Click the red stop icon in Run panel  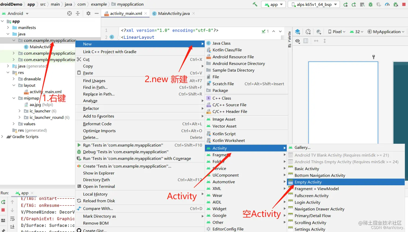(x=3, y=210)
